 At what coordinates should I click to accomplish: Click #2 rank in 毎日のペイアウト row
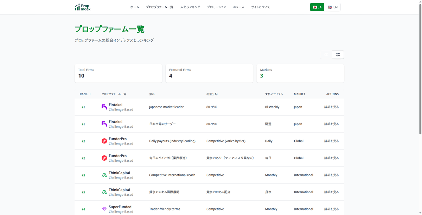83,158
